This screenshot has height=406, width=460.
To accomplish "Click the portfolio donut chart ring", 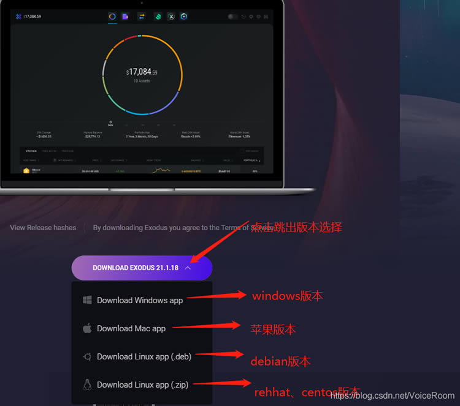I will point(142,75).
